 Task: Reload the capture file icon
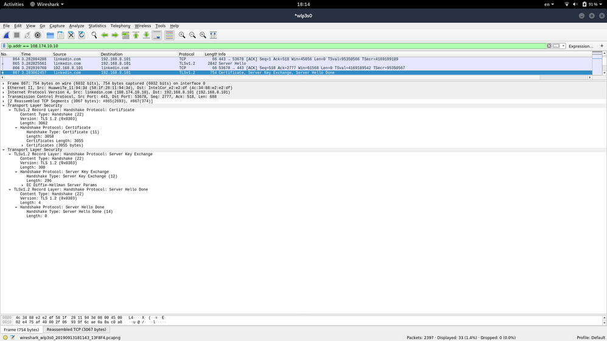pyautogui.click(x=81, y=35)
